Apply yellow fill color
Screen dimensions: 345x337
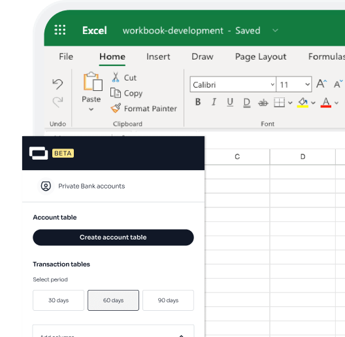coord(303,103)
